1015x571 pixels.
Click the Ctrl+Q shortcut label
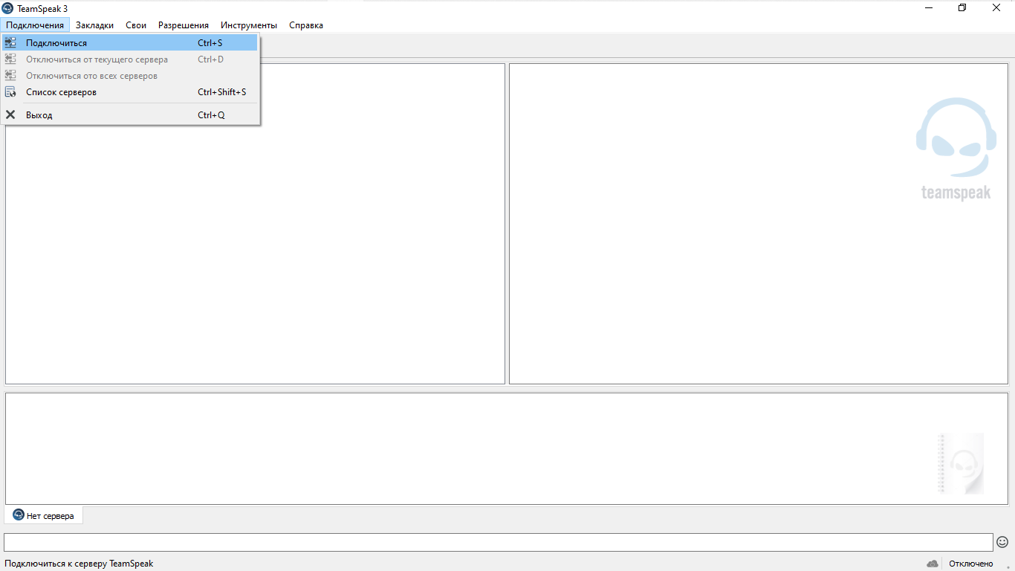[x=211, y=115]
